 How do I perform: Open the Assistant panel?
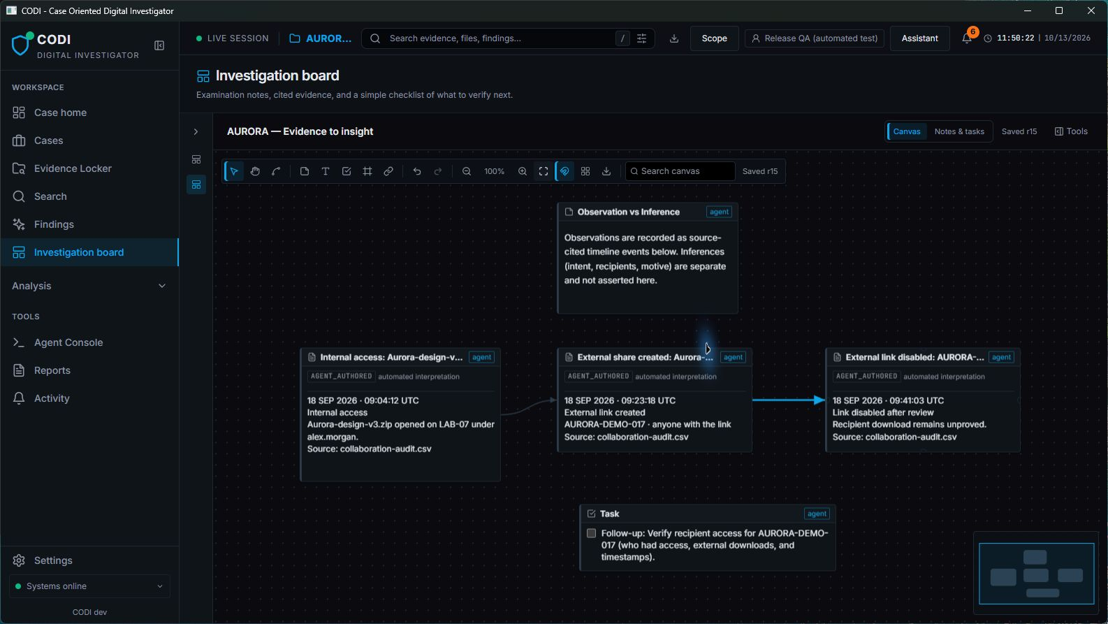pos(919,38)
